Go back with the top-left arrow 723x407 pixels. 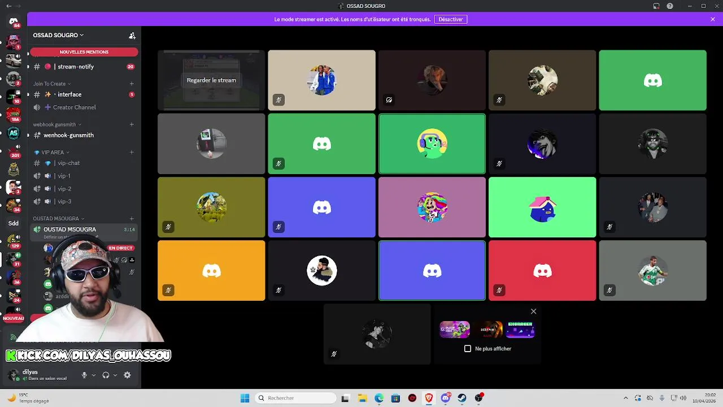tap(8, 6)
